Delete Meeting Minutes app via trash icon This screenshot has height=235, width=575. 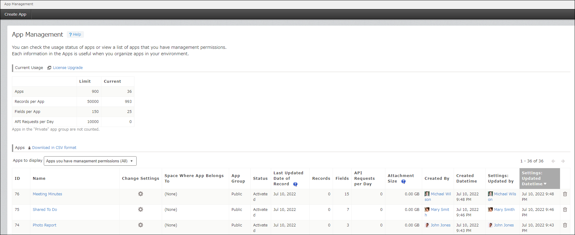pos(565,194)
